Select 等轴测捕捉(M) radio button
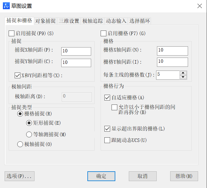Viewport: 207px width, 188px height. (29, 134)
